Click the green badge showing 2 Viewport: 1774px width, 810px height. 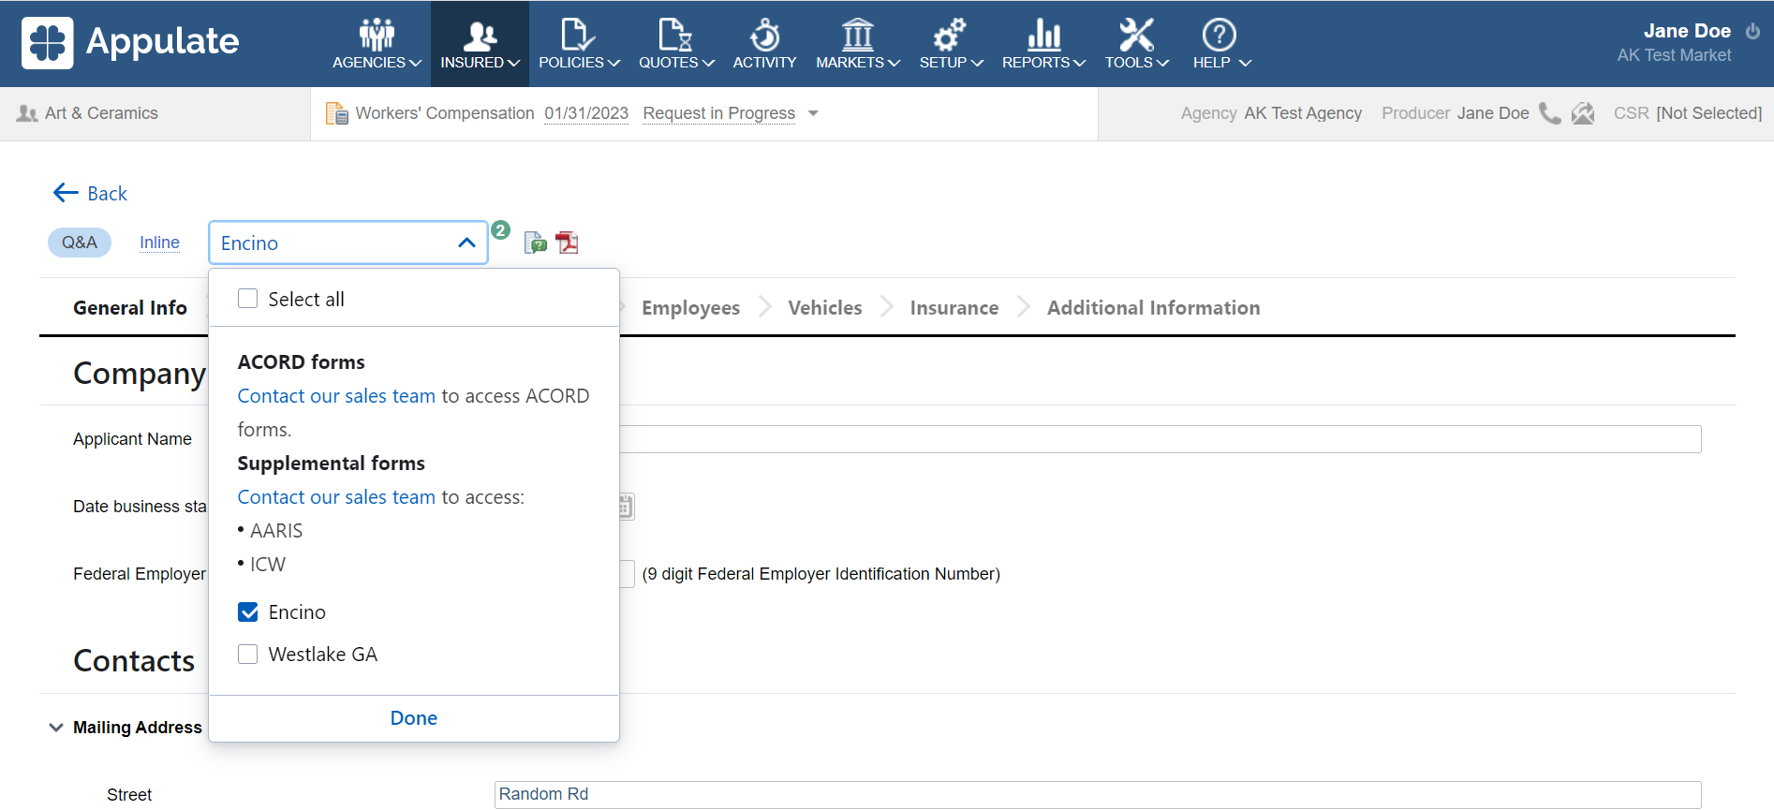501,230
